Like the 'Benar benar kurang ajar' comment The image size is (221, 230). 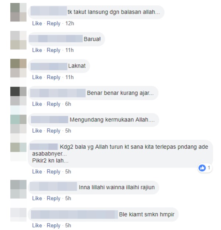[x=37, y=104]
